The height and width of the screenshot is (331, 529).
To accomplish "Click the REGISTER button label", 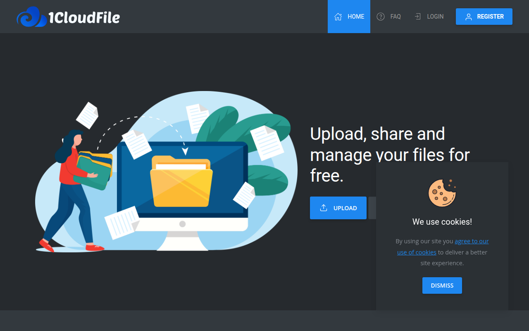I will (491, 17).
